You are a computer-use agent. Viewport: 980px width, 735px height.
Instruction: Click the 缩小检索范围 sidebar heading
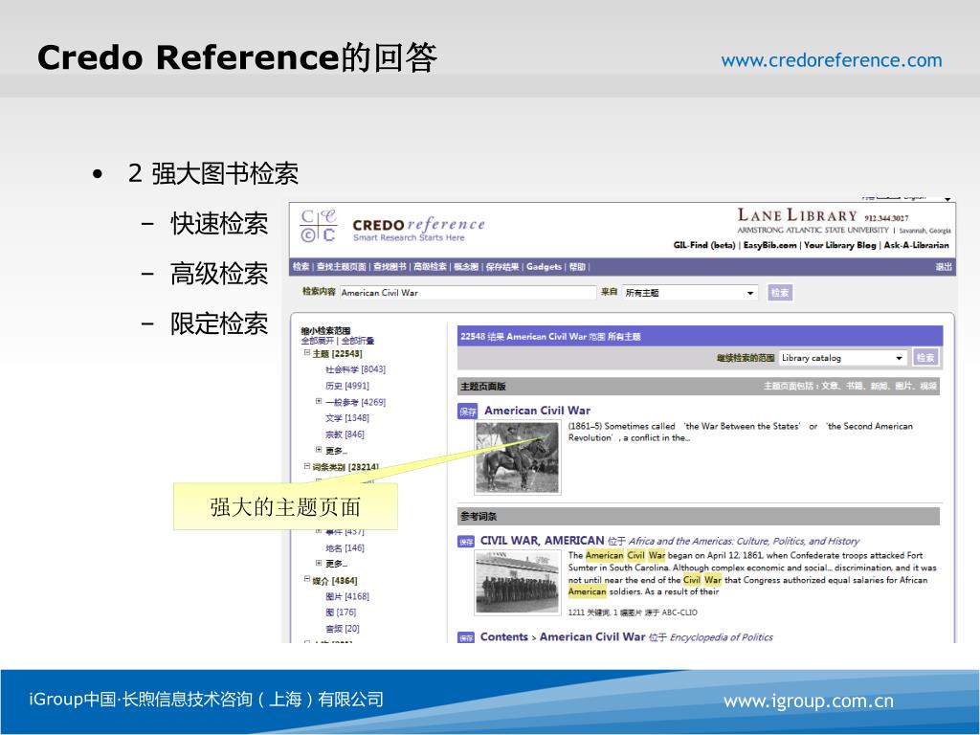pyautogui.click(x=325, y=330)
